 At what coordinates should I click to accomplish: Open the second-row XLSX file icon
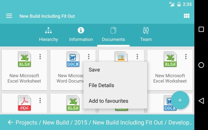click(73, 103)
